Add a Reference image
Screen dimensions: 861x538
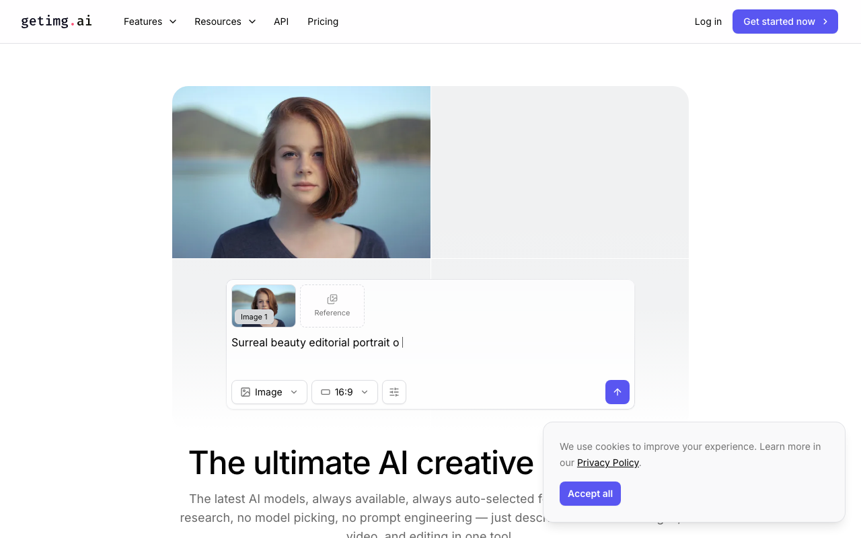click(332, 305)
